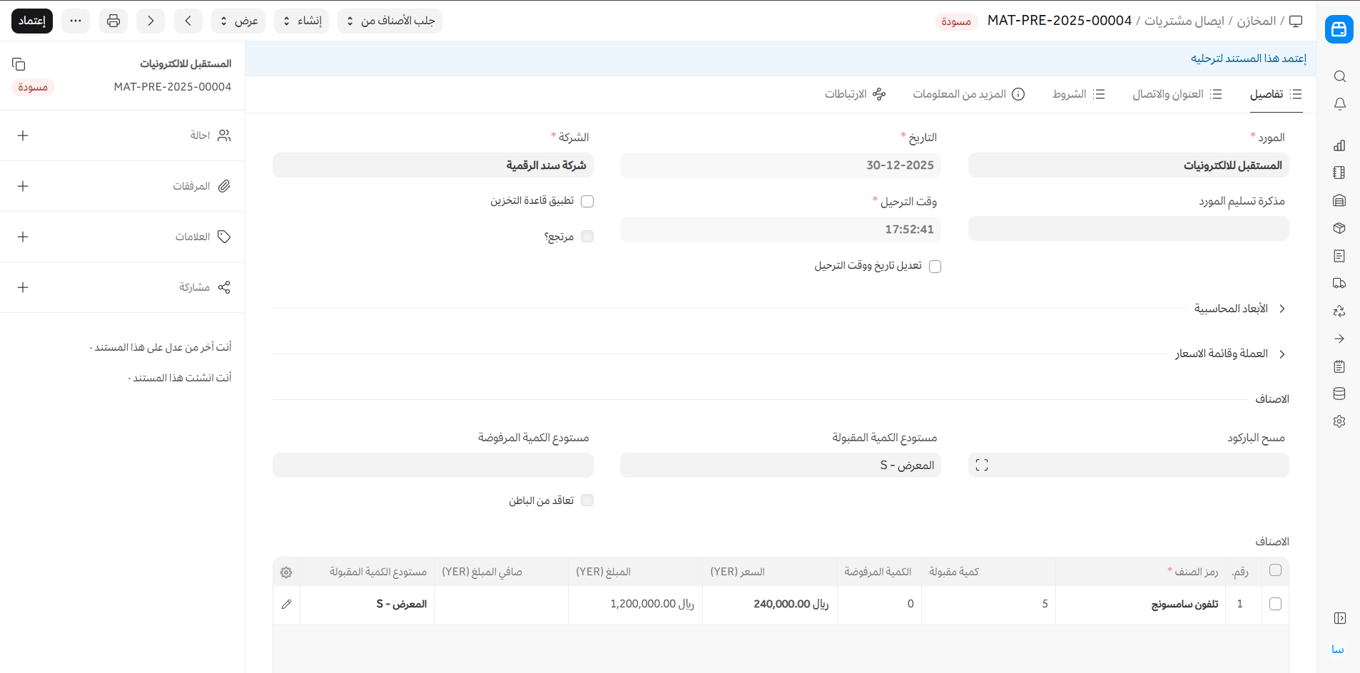The image size is (1360, 673).
Task: Copy document name with the copy icon
Action: (19, 64)
